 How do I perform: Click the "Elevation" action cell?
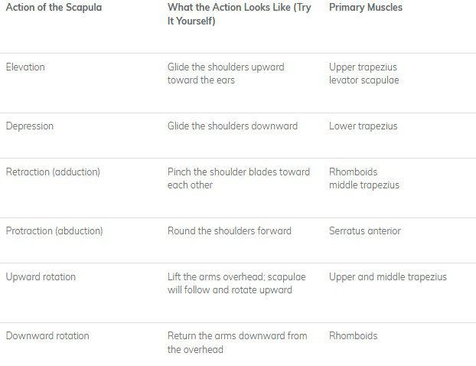[x=25, y=67]
